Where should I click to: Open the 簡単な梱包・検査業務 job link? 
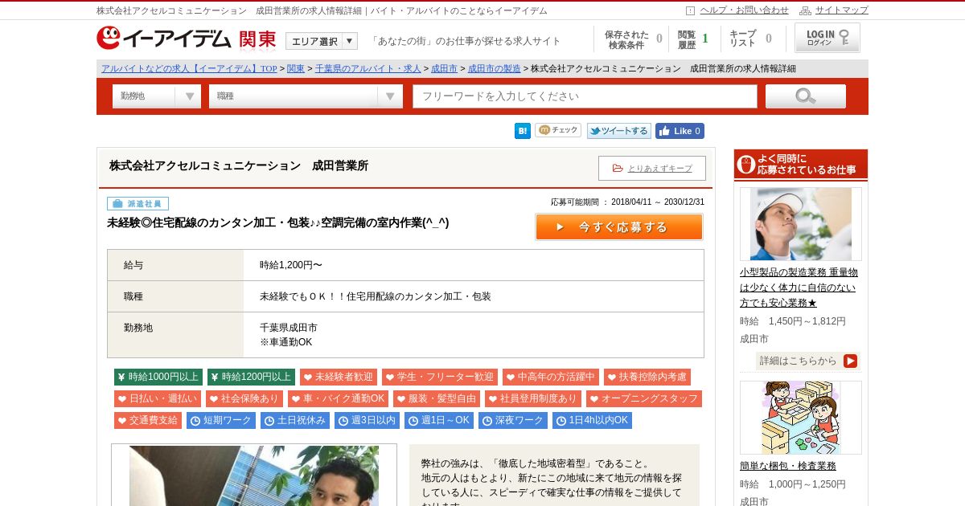(788, 466)
